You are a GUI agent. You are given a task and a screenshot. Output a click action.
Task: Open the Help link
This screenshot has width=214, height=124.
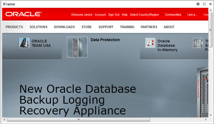pos(125,15)
